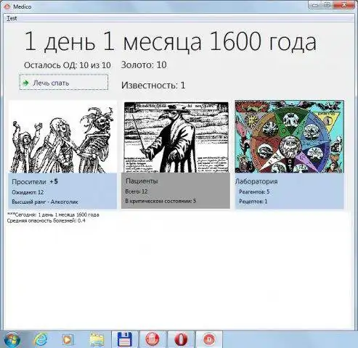Image resolution: width=358 pixels, height=348 pixels.
Task: Select the Пациенты card title
Action: pyautogui.click(x=142, y=181)
